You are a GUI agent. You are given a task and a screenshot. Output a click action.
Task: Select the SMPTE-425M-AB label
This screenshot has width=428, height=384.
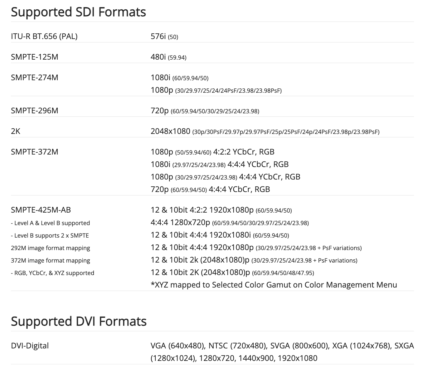click(41, 210)
